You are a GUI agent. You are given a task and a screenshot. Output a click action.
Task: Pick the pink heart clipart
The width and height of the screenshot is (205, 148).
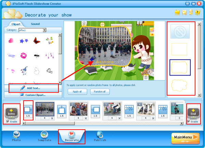pyautogui.click(x=11, y=41)
